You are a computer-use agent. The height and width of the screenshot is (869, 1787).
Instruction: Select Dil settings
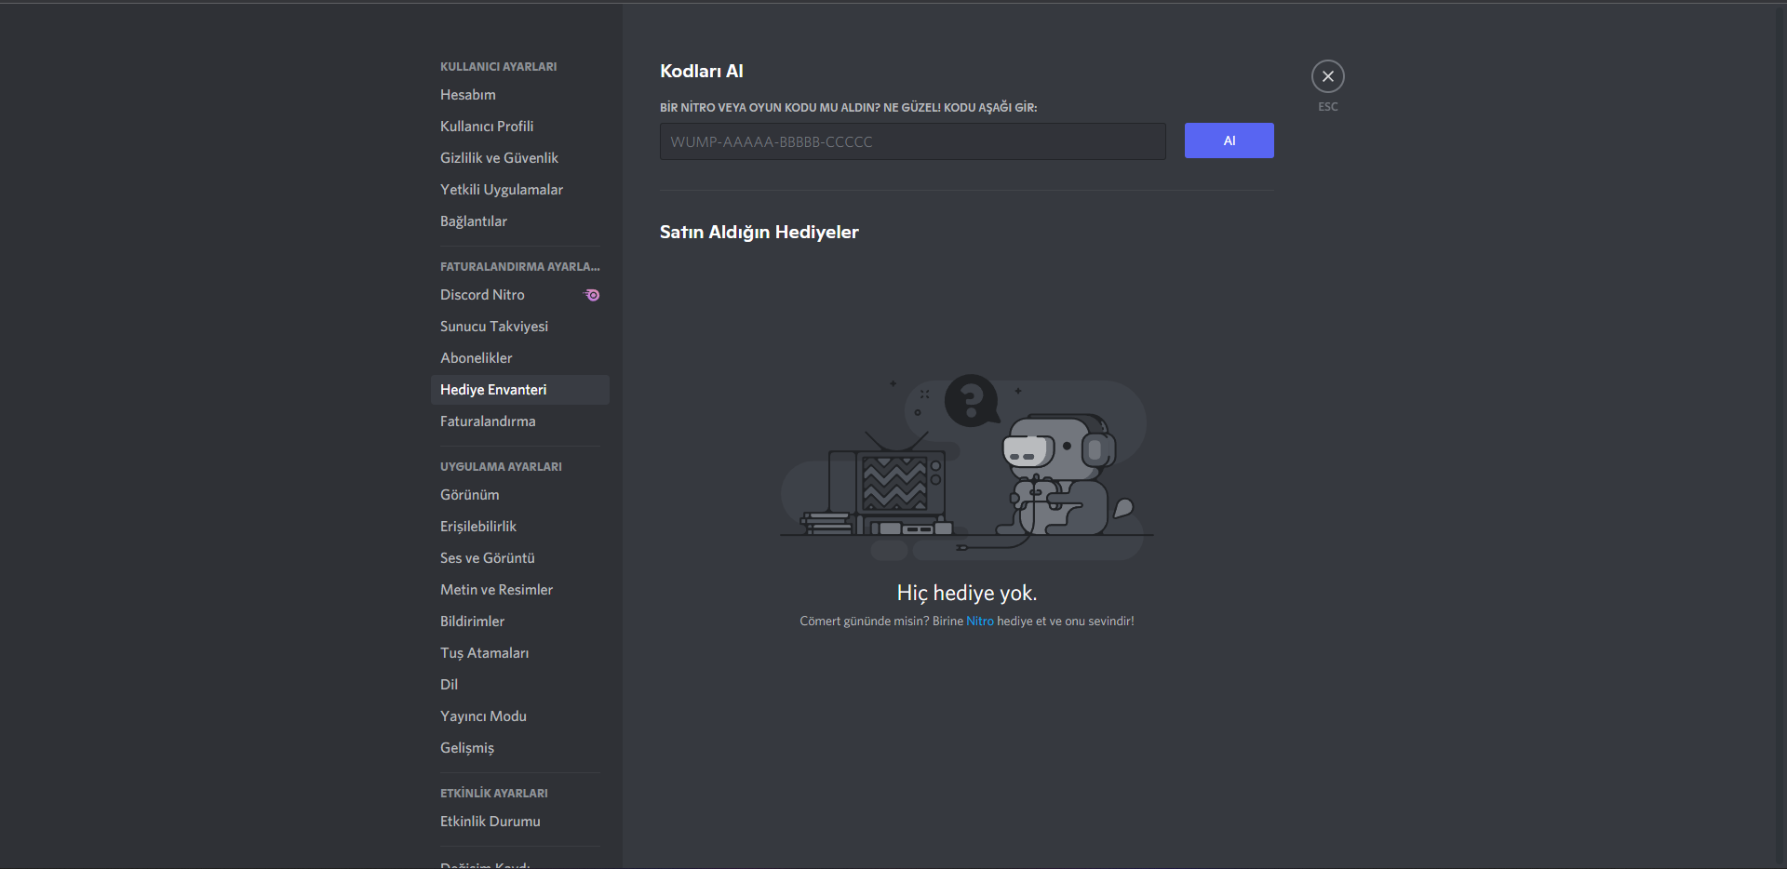click(519, 685)
